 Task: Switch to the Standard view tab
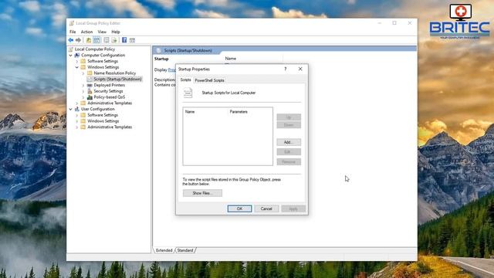pos(185,250)
